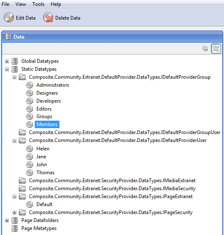Click the Global Datatypes database icon
Image resolution: width=224 pixels, height=235 pixels.
15,61
